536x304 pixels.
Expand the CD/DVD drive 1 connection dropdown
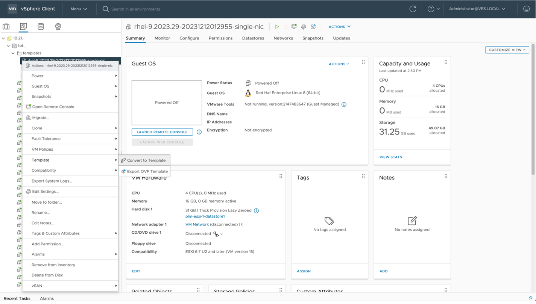click(x=221, y=234)
